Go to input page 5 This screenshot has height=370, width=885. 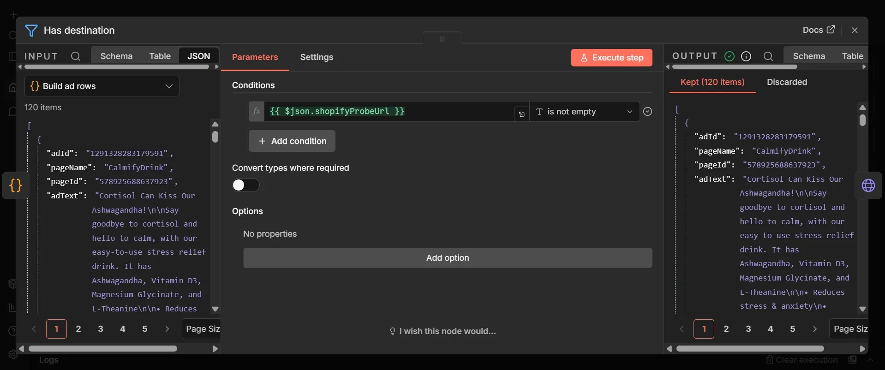click(x=145, y=329)
